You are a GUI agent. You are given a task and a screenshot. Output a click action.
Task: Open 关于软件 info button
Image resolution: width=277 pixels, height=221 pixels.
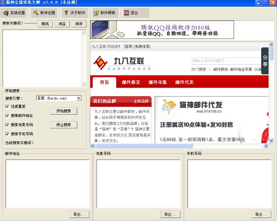coord(75,13)
